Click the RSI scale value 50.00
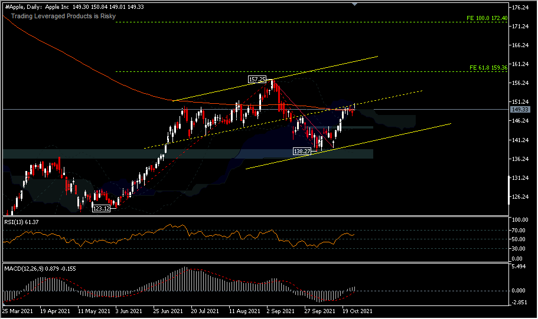The width and height of the screenshot is (538, 319). 519,239
